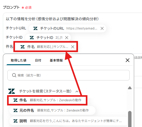Click the プロンプト field label

11,7
